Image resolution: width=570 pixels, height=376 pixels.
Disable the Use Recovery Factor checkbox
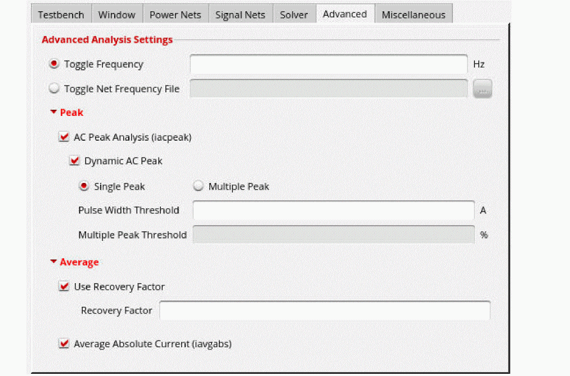tap(64, 287)
